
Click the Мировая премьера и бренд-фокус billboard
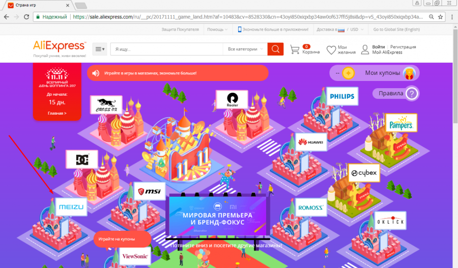[218, 216]
